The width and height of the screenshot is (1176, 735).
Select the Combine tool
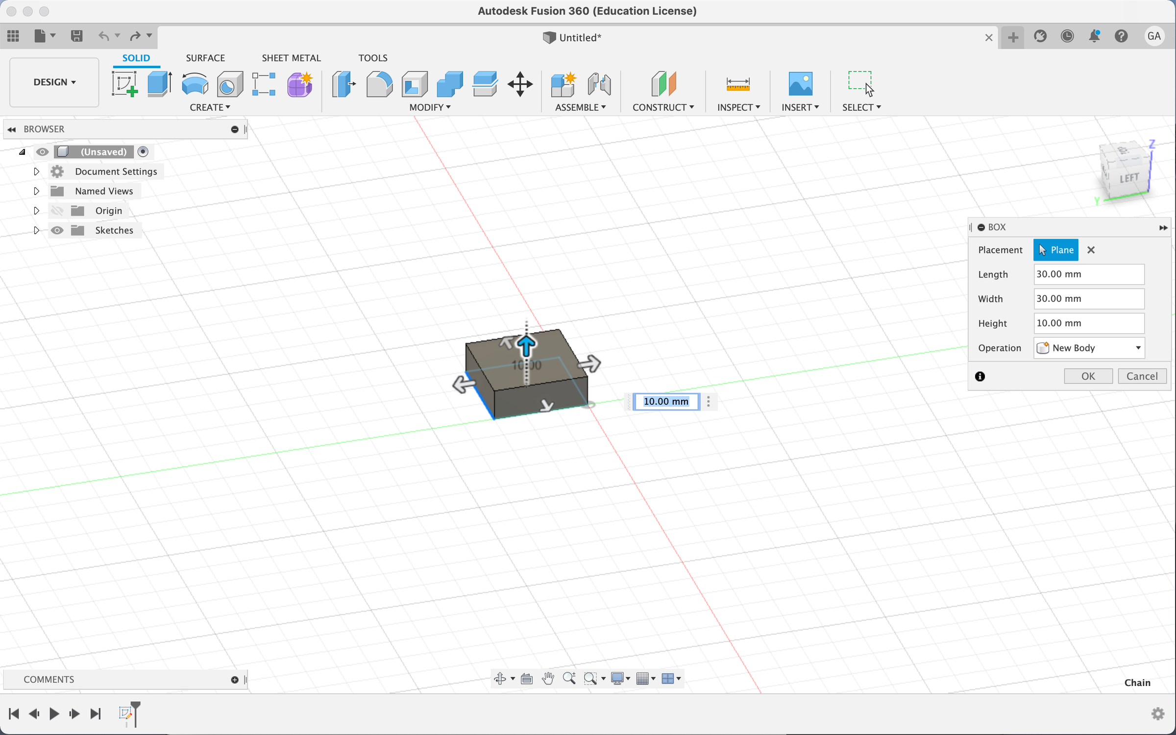pyautogui.click(x=449, y=84)
